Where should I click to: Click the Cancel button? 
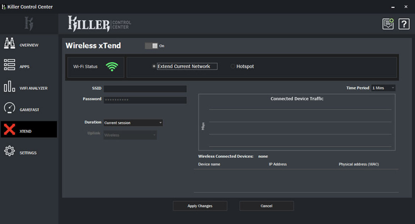tap(267, 206)
